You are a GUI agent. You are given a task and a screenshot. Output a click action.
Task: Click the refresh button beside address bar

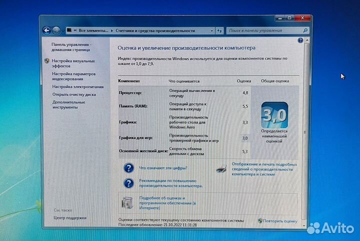click(219, 30)
